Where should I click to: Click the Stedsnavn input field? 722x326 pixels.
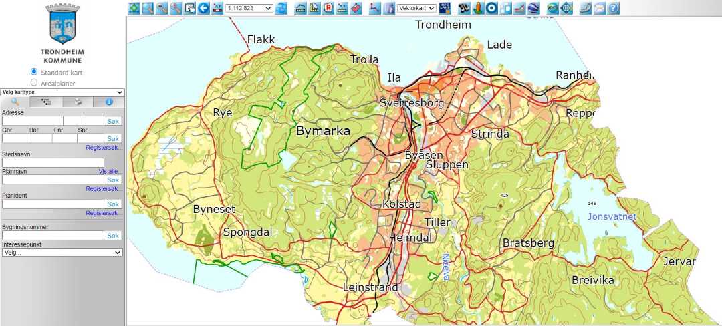pos(53,162)
